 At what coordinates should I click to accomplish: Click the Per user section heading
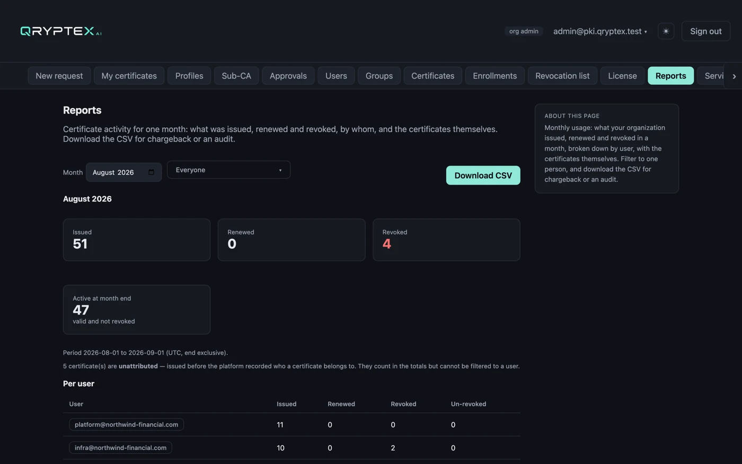tap(78, 383)
